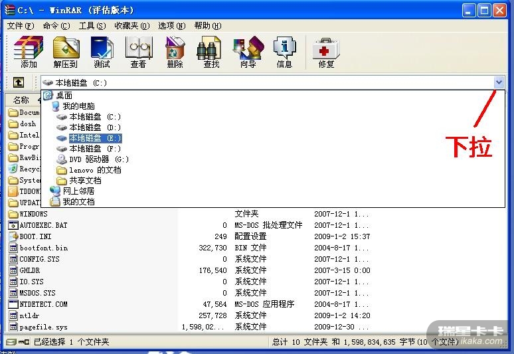This screenshot has height=354, width=514.
Task: Open the 向导 (Wizard) toolbar icon
Action: point(248,52)
